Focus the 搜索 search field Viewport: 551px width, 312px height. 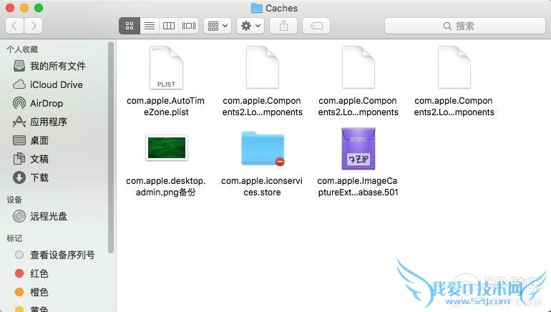(x=465, y=26)
